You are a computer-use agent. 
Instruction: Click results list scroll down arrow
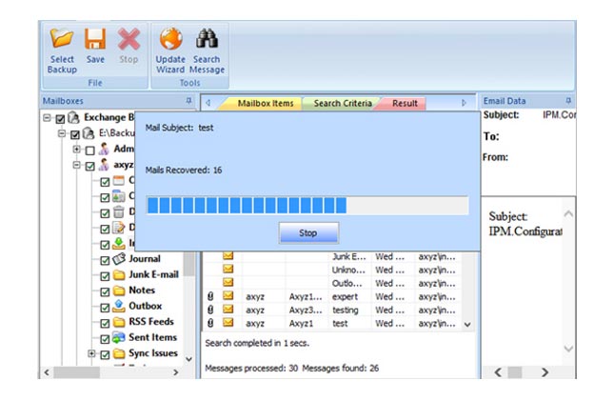tap(467, 325)
